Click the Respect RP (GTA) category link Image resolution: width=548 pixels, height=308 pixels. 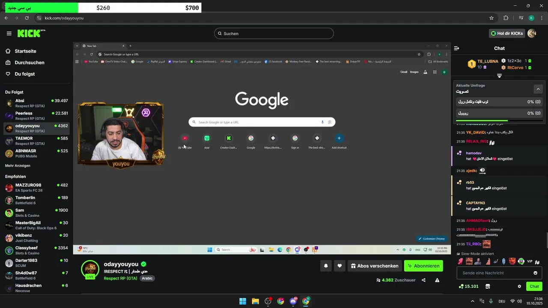[x=120, y=278]
